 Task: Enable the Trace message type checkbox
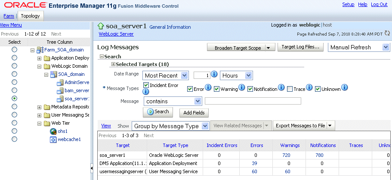(x=290, y=89)
